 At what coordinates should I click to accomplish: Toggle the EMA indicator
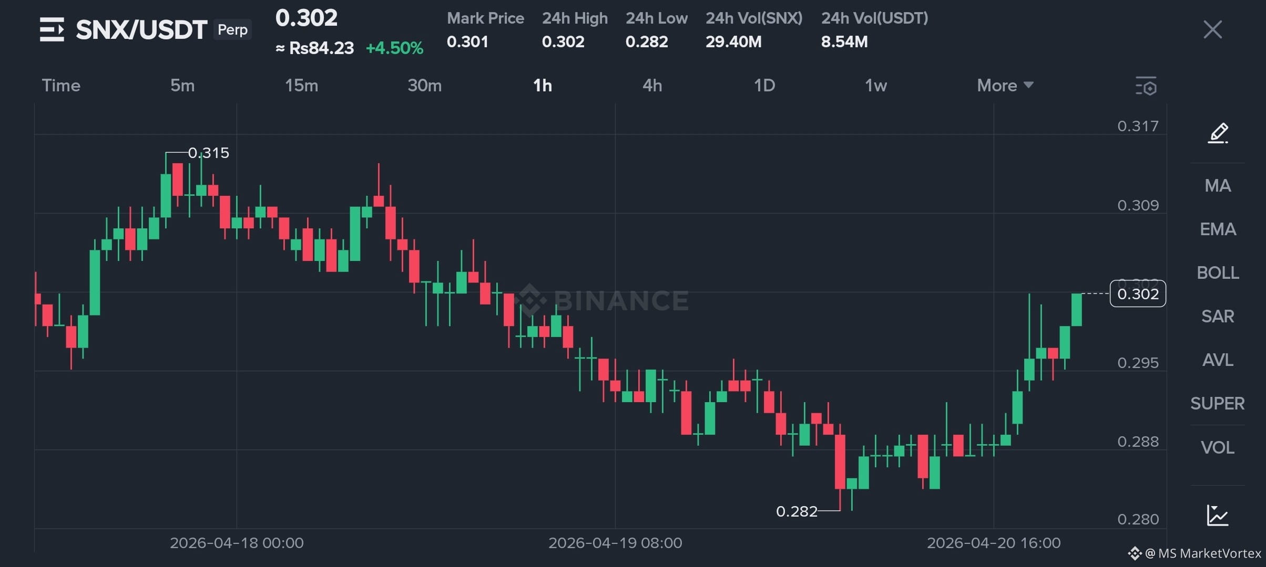click(x=1218, y=229)
